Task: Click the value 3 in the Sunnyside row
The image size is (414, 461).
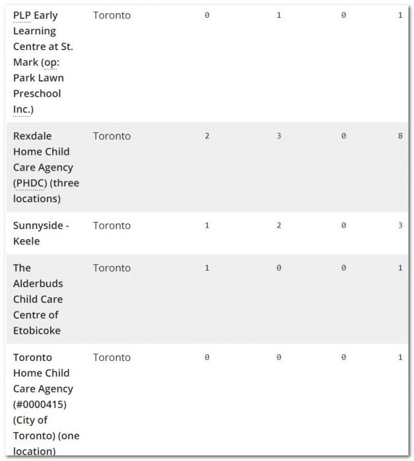Action: coord(400,226)
